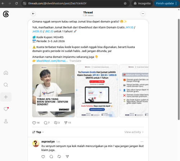Screen dimensions: 180x161
Task: Expand the Top replies sort dropdown
Action: [38, 132]
